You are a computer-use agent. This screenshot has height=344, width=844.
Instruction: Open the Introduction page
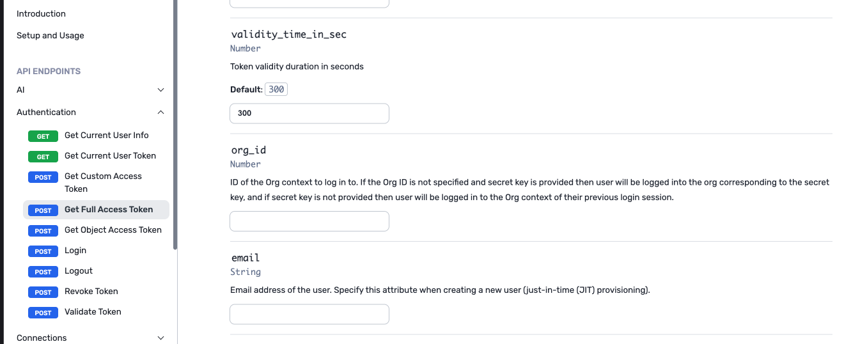41,13
